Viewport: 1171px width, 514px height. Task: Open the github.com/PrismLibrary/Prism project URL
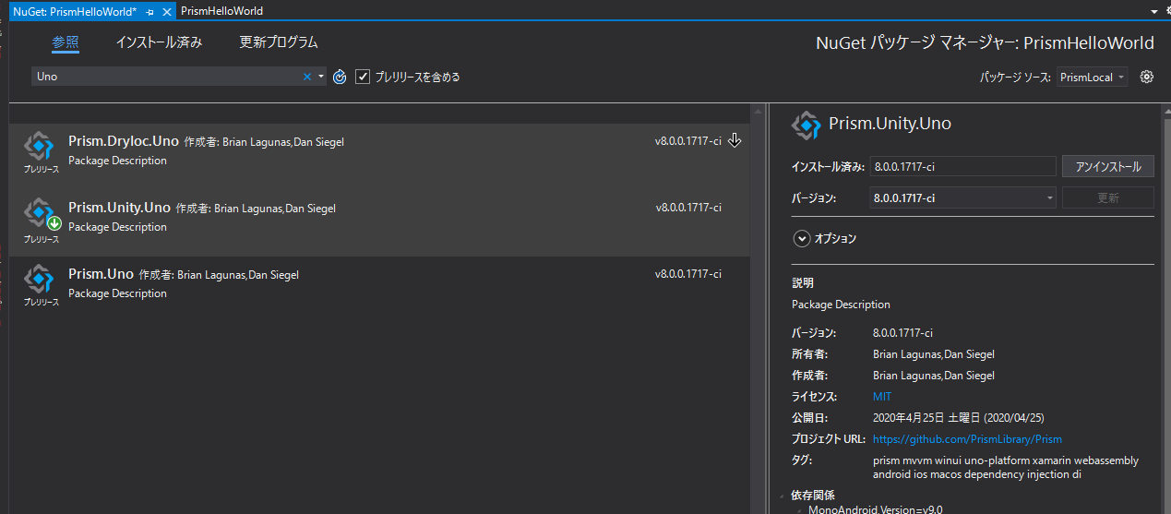pyautogui.click(x=967, y=439)
